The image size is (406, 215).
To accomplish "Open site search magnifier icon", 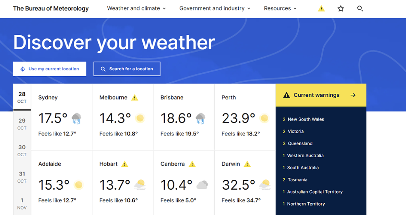I will (360, 9).
